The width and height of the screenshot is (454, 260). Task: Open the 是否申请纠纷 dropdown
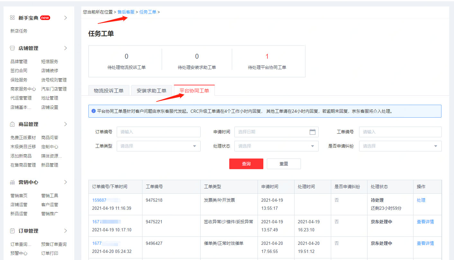[x=400, y=146]
